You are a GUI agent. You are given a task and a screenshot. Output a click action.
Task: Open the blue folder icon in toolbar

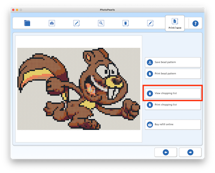coord(27,23)
